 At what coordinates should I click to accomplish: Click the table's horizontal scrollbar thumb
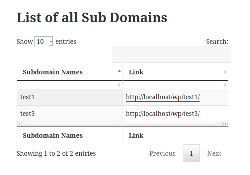point(122,124)
